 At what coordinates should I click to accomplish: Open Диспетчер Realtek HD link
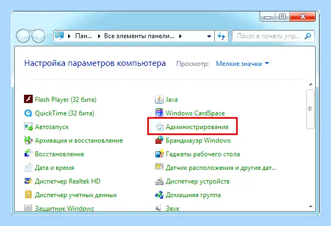(x=68, y=181)
